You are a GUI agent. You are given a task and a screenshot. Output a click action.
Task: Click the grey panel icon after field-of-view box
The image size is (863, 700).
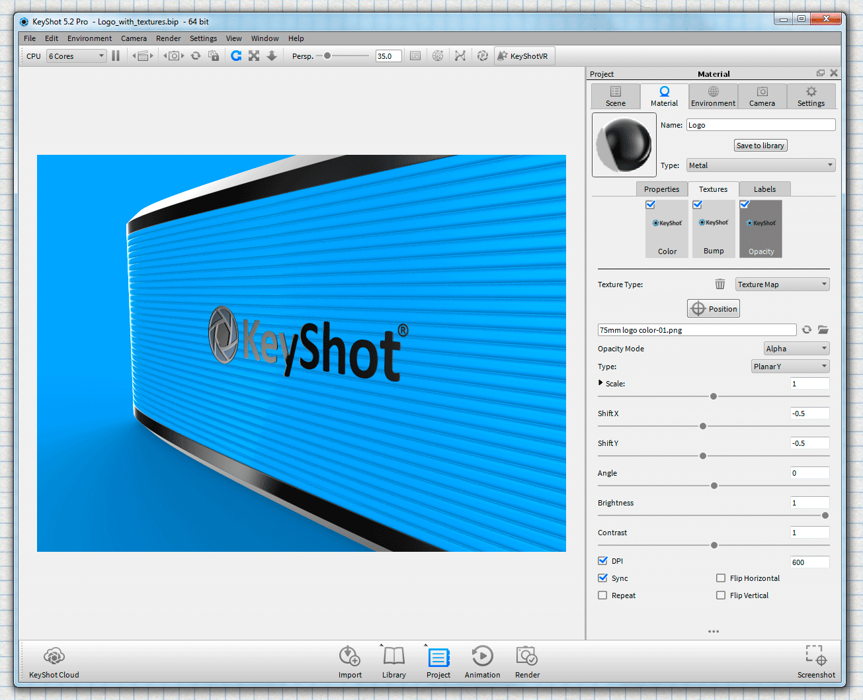pos(415,56)
